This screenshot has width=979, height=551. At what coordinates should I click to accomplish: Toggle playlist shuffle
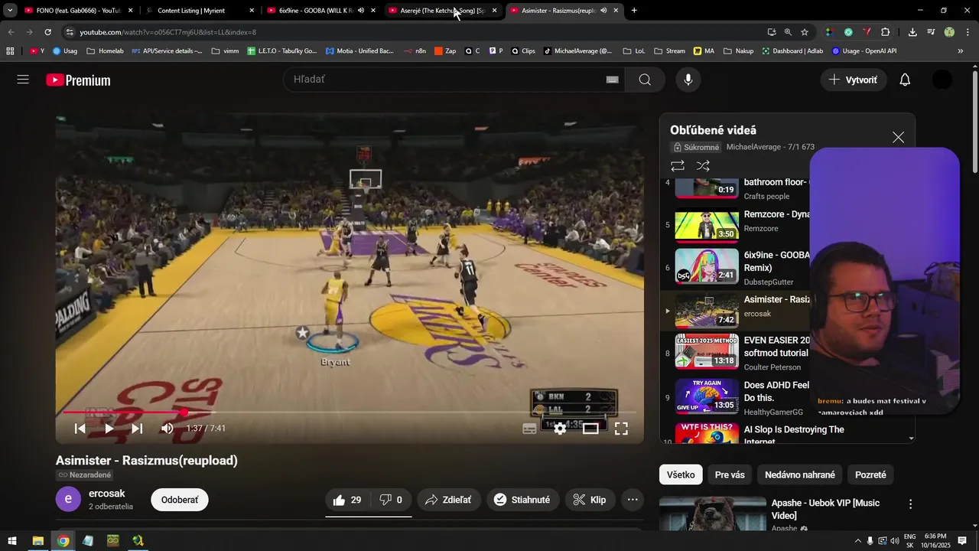point(703,165)
